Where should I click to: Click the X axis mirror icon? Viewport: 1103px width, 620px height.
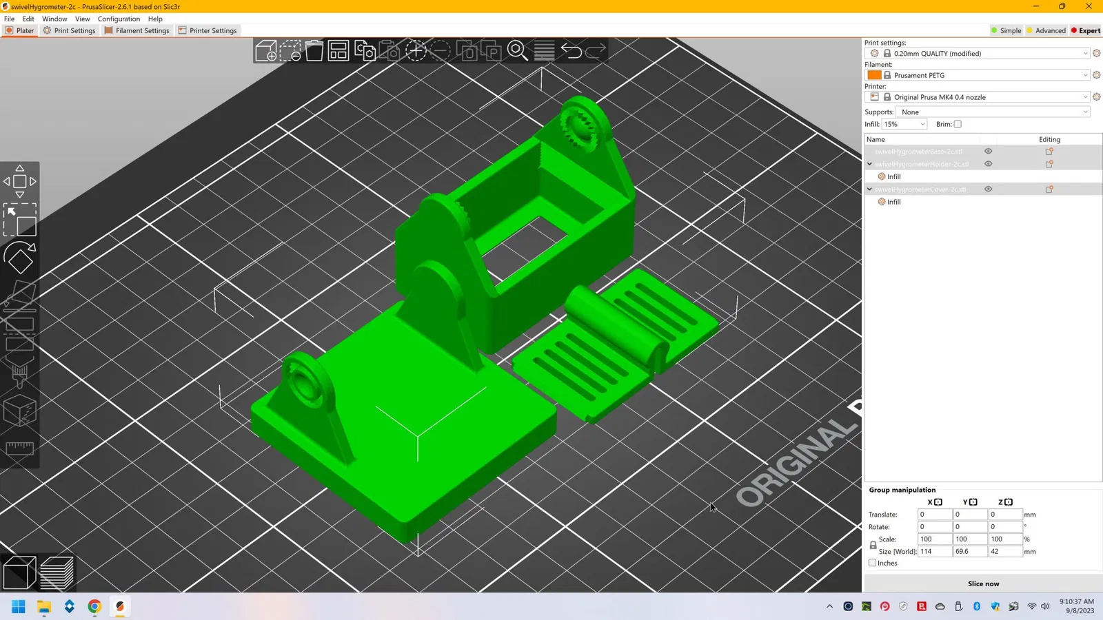click(938, 502)
